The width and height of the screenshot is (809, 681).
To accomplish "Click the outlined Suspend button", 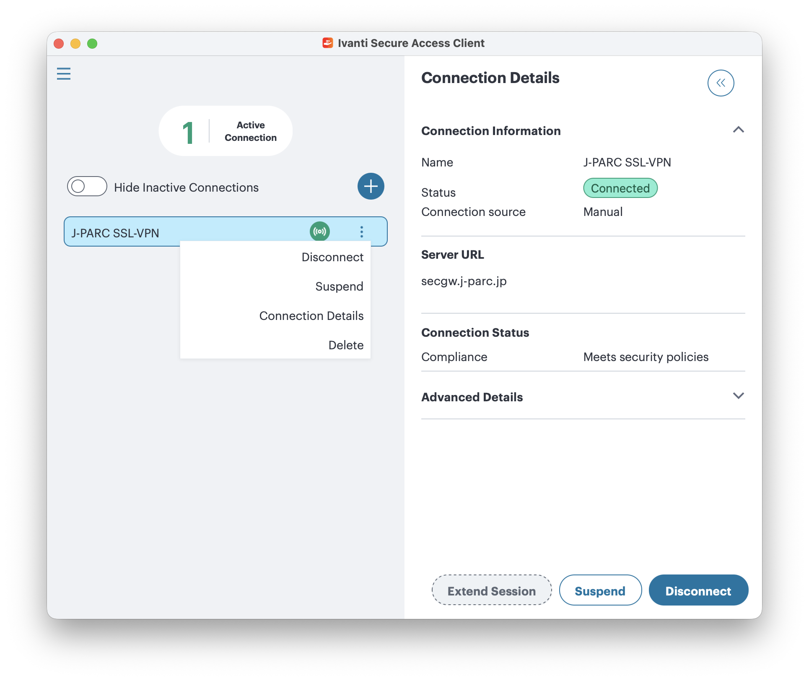I will pyautogui.click(x=600, y=590).
